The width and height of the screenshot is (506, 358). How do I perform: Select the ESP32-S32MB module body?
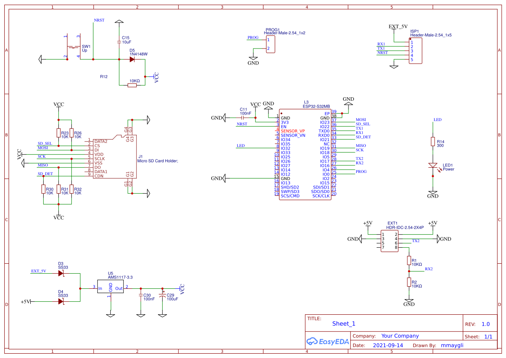pyautogui.click(x=305, y=153)
